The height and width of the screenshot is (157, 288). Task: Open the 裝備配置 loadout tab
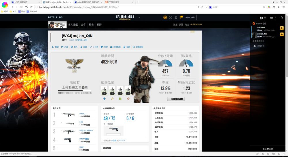coord(115,47)
